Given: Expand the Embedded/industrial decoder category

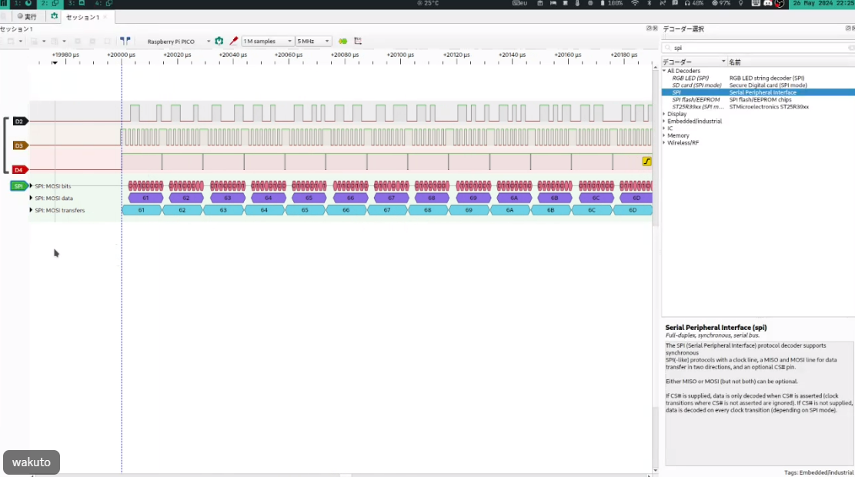Looking at the screenshot, I should 665,121.
